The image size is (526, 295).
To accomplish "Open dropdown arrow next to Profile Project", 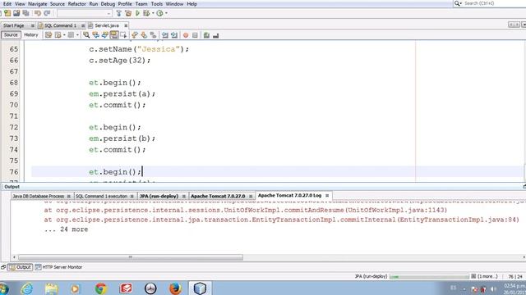I will point(166,13).
